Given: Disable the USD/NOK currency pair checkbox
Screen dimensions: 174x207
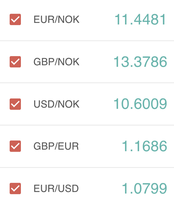Looking at the screenshot, I should [x=15, y=104].
